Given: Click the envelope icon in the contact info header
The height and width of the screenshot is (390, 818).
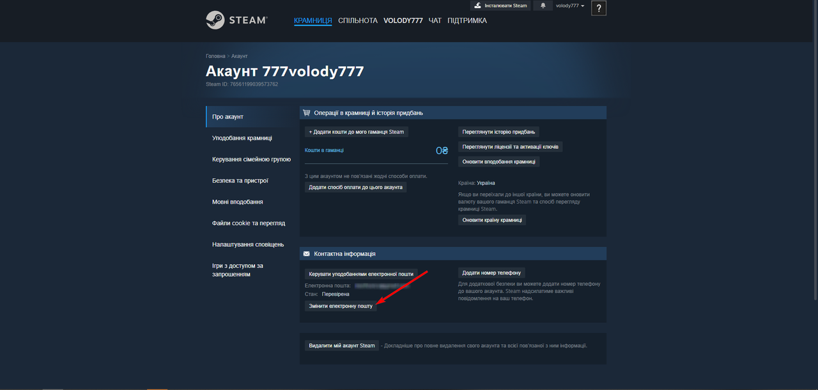Looking at the screenshot, I should (x=307, y=254).
